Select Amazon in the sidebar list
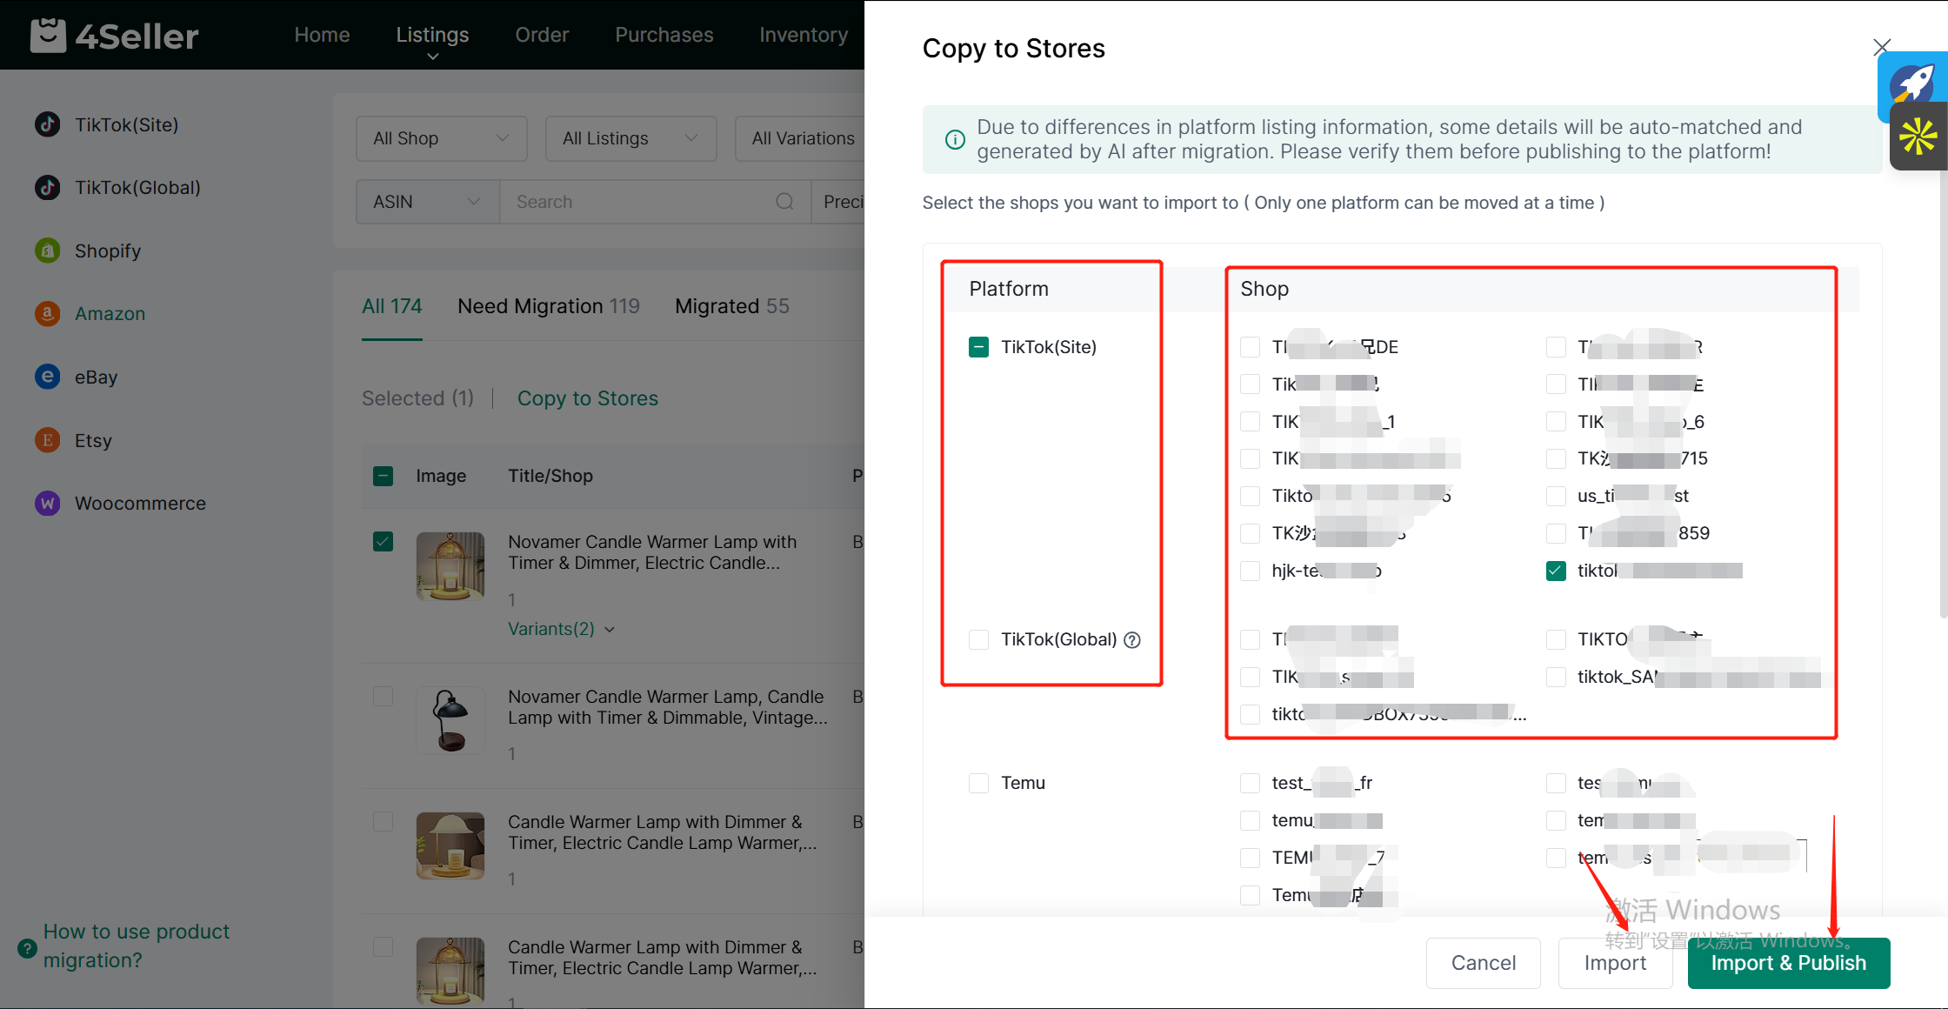The height and width of the screenshot is (1009, 1948). coord(110,313)
